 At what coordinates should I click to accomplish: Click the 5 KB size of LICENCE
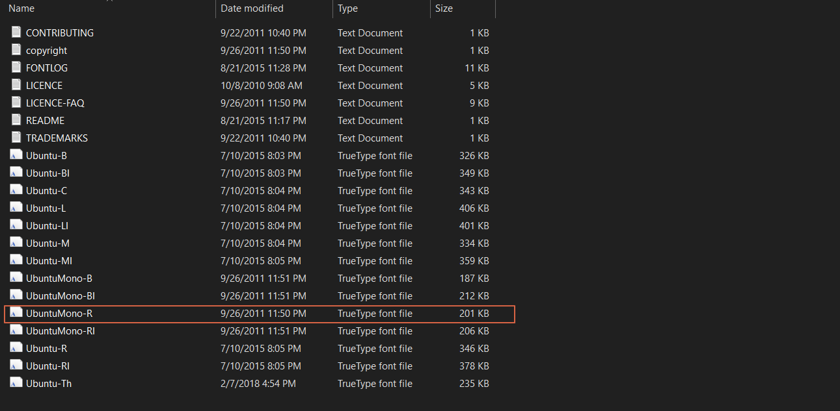(479, 85)
